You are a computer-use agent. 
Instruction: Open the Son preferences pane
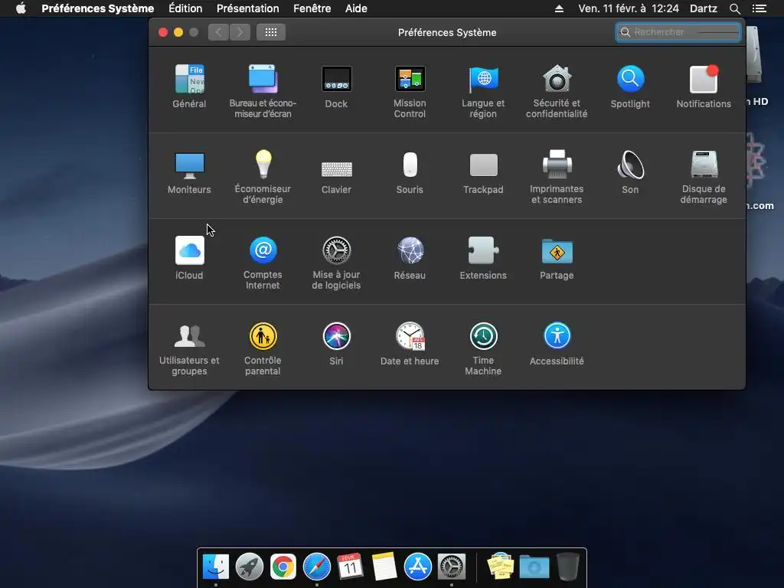tap(630, 172)
